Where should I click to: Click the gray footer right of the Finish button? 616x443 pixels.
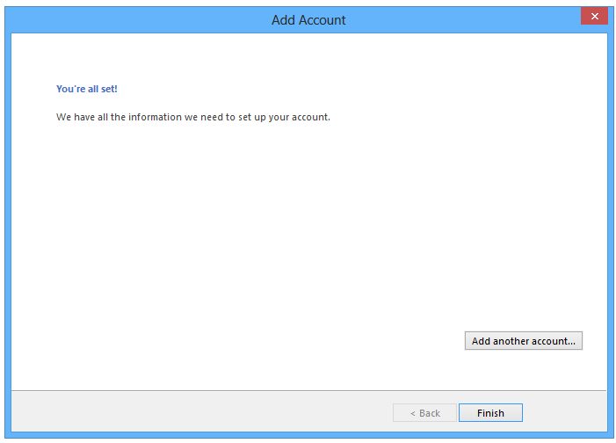(564, 413)
